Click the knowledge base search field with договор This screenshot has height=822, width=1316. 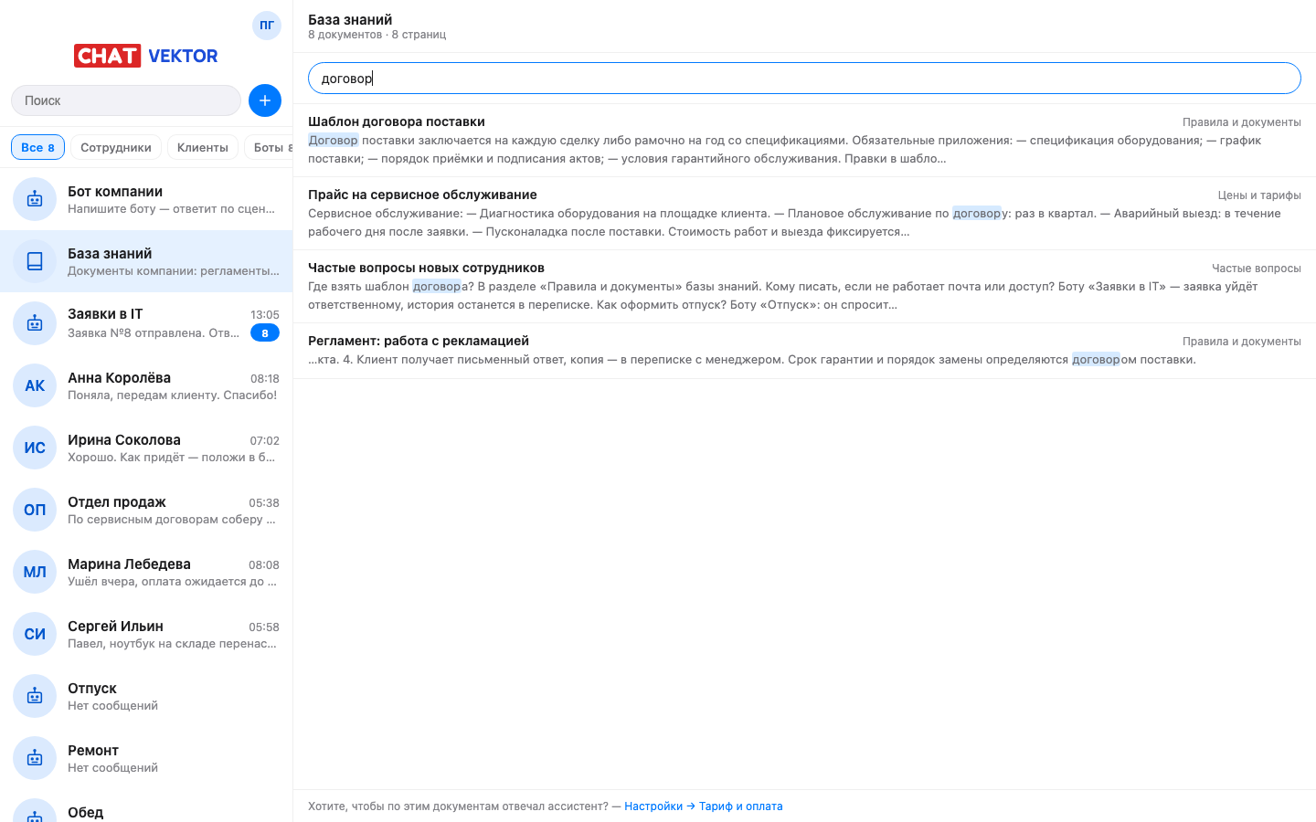point(804,79)
